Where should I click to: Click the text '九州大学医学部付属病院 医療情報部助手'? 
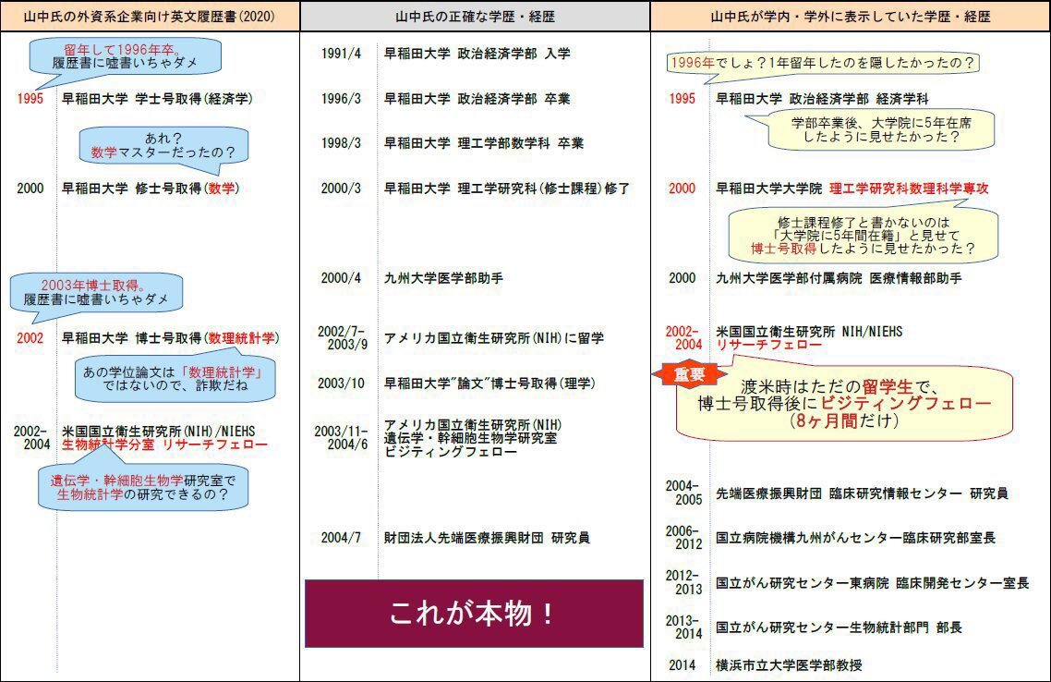click(840, 278)
